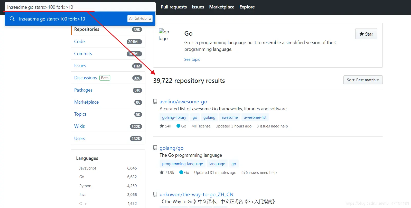The height and width of the screenshot is (208, 411).
Task: Click the Go language label of awesome-go
Action: [x=181, y=126]
